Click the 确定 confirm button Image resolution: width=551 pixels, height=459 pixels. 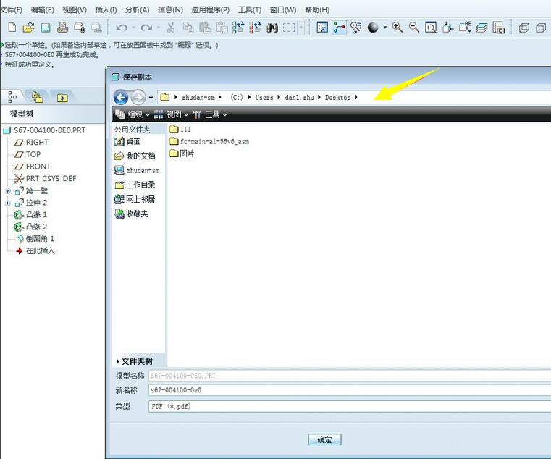[324, 439]
